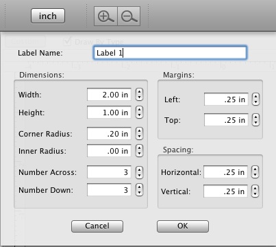Viewport: 276px width, 247px height.
Task: Click the Vertical spacing stepper
Action: pyautogui.click(x=255, y=191)
